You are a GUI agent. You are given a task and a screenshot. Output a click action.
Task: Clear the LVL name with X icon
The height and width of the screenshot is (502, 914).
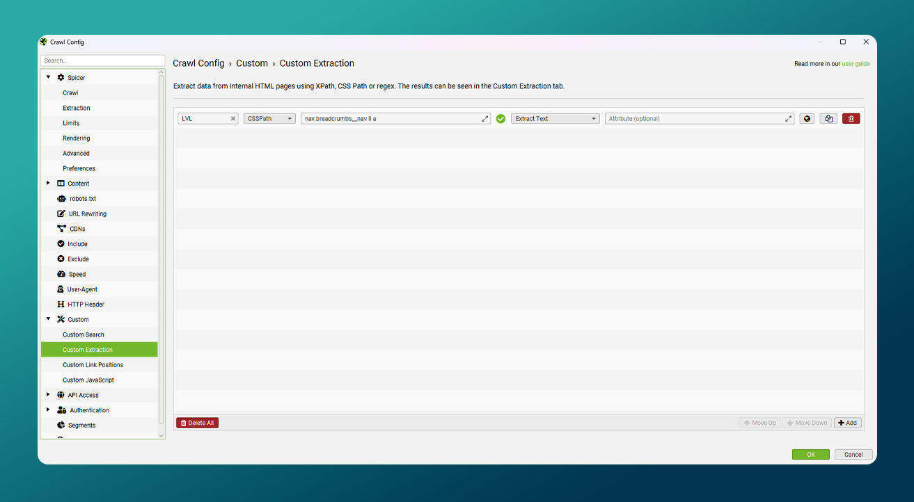pyautogui.click(x=233, y=119)
